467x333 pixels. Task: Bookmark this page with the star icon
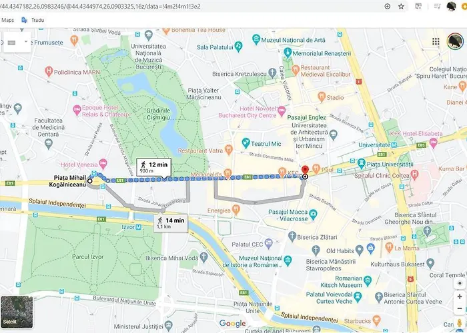tap(401, 6)
